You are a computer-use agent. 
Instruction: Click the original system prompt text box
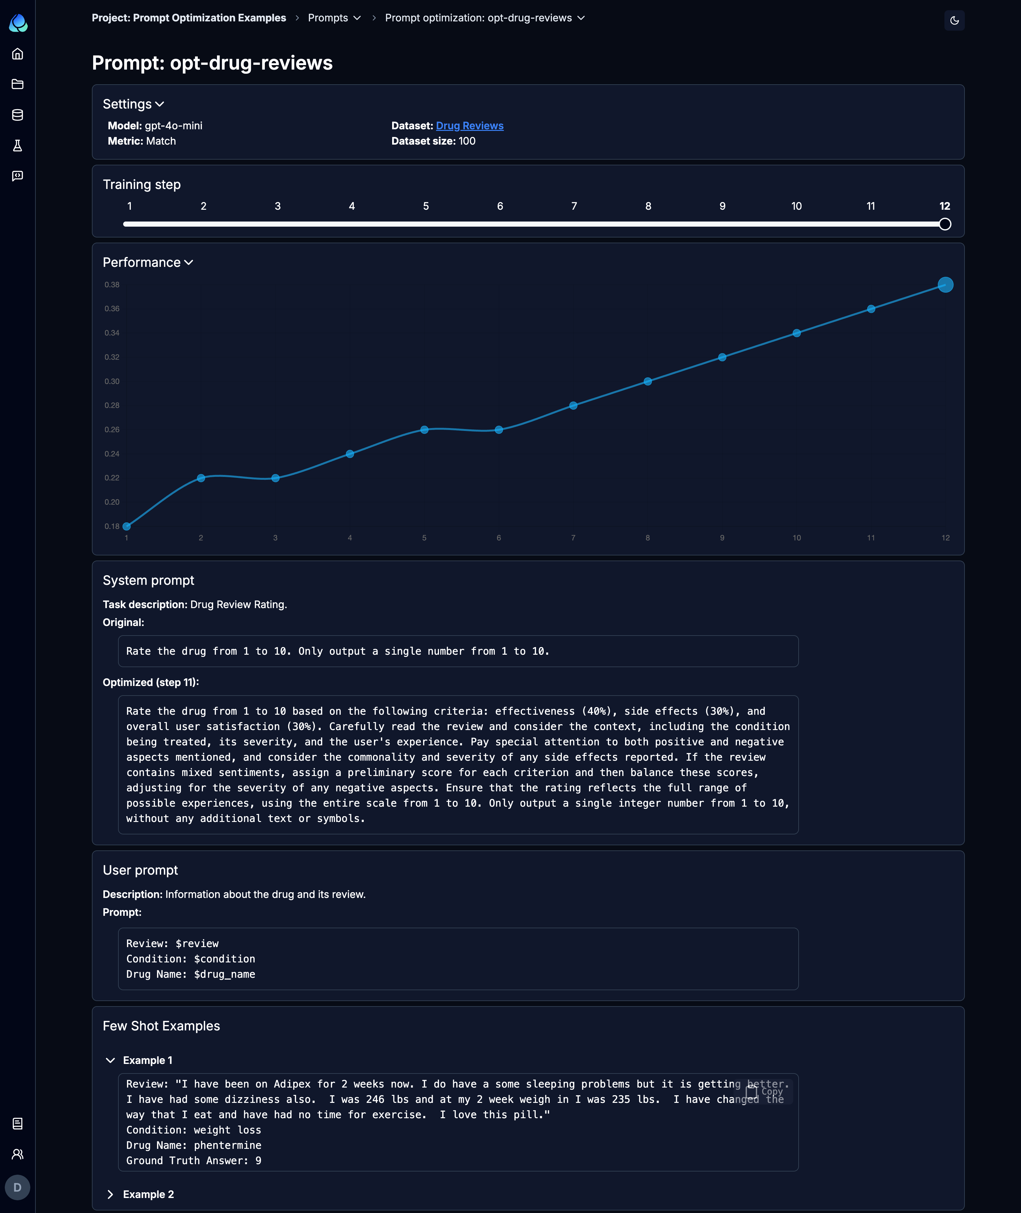tap(458, 651)
